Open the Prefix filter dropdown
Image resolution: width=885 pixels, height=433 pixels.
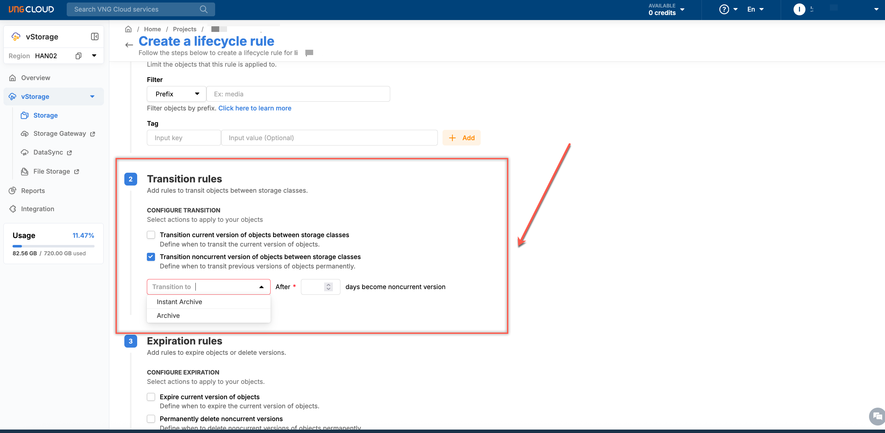(x=177, y=94)
